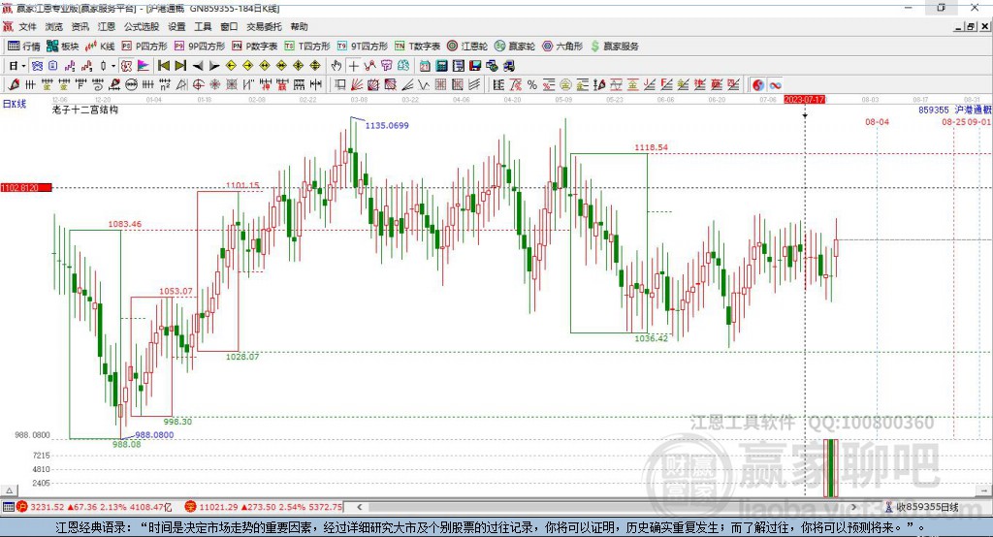The width and height of the screenshot is (993, 537).
Task: Open the 赢家轮 wheel tool
Action: (515, 47)
